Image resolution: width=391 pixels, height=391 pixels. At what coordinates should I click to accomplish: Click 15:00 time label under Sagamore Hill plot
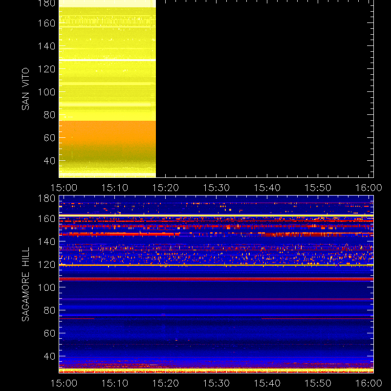tap(64, 383)
